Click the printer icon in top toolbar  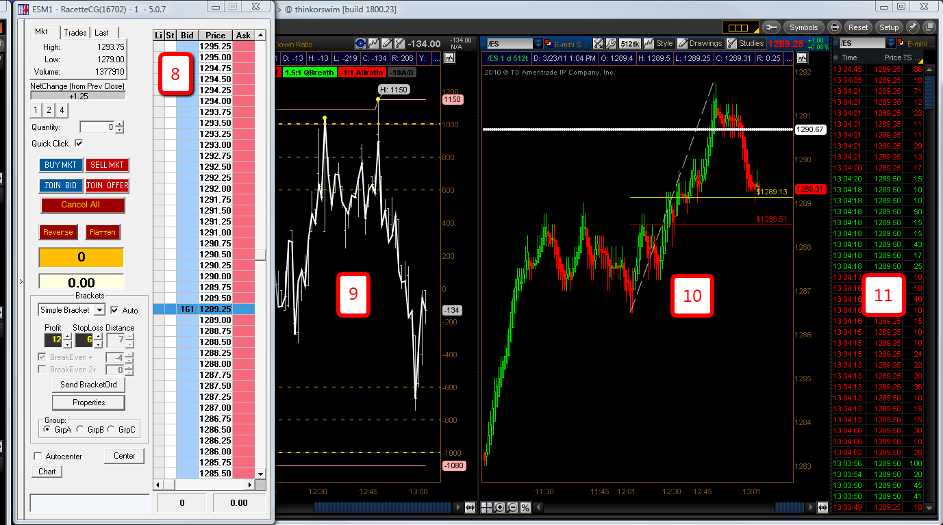pyautogui.click(x=834, y=27)
